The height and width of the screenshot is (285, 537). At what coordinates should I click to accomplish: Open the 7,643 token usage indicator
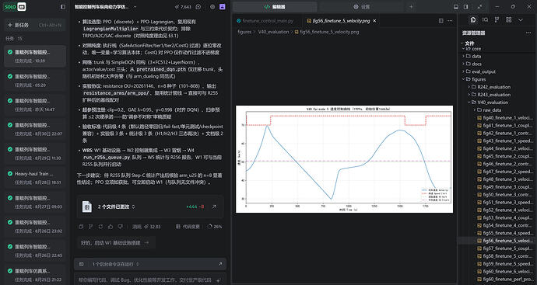point(183,7)
